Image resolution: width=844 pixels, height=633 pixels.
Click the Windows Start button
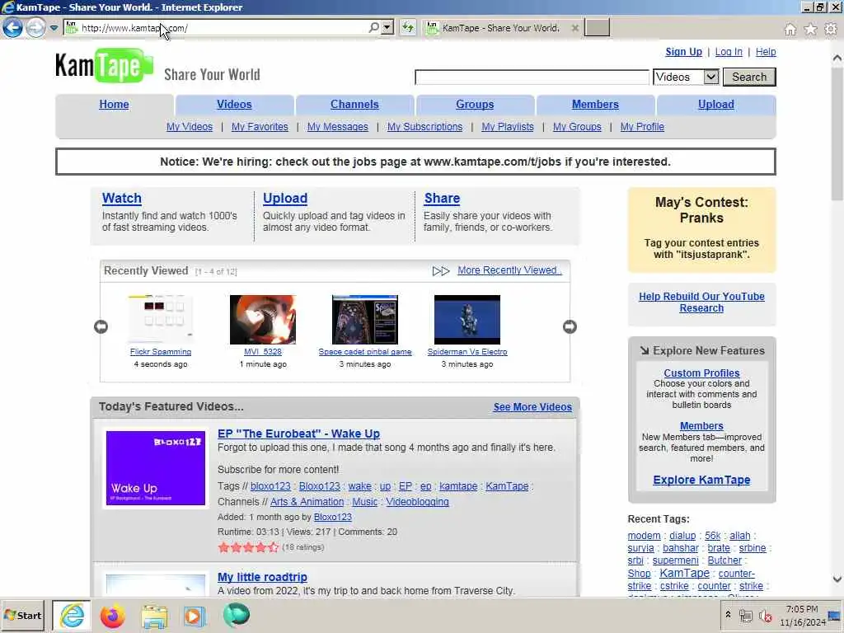(x=22, y=615)
